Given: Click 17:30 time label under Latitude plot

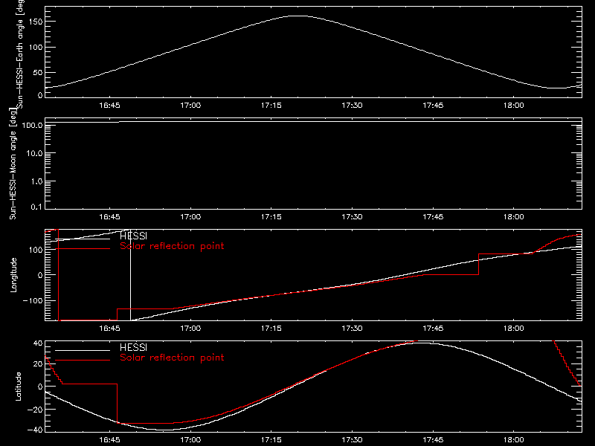Looking at the screenshot, I should [x=352, y=439].
